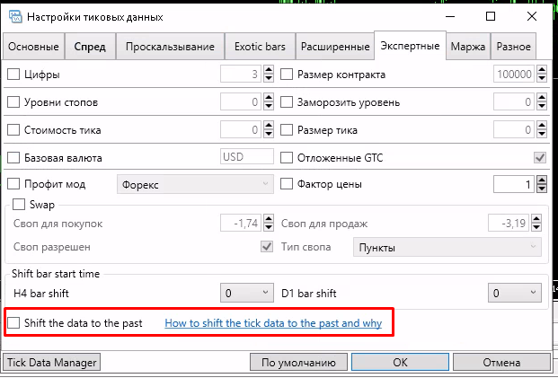The width and height of the screenshot is (558, 378).
Task: Check the Фактор цены option
Action: click(287, 184)
